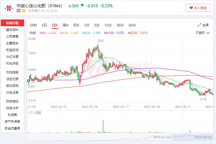Open 股份回购 in the sidebar

tap(12, 86)
